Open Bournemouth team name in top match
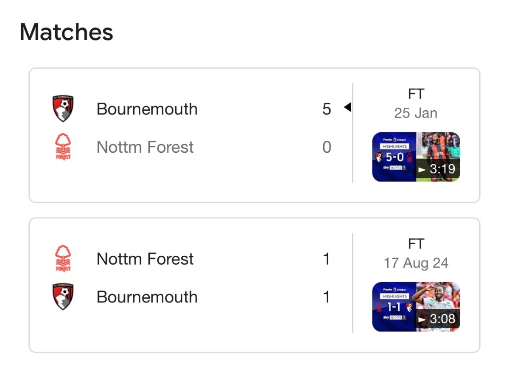Image resolution: width=509 pixels, height=372 pixels. tap(147, 109)
